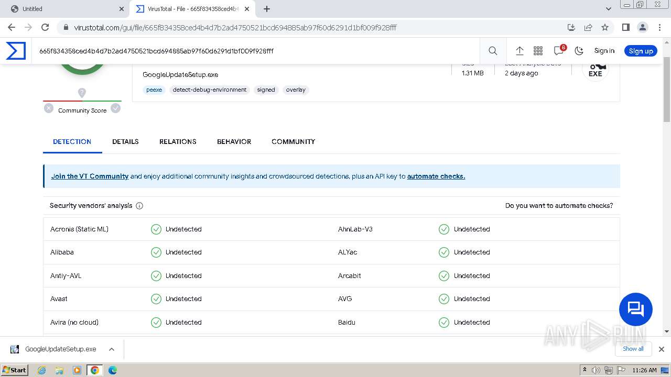Close the VirusTotal browser tab

point(246,9)
